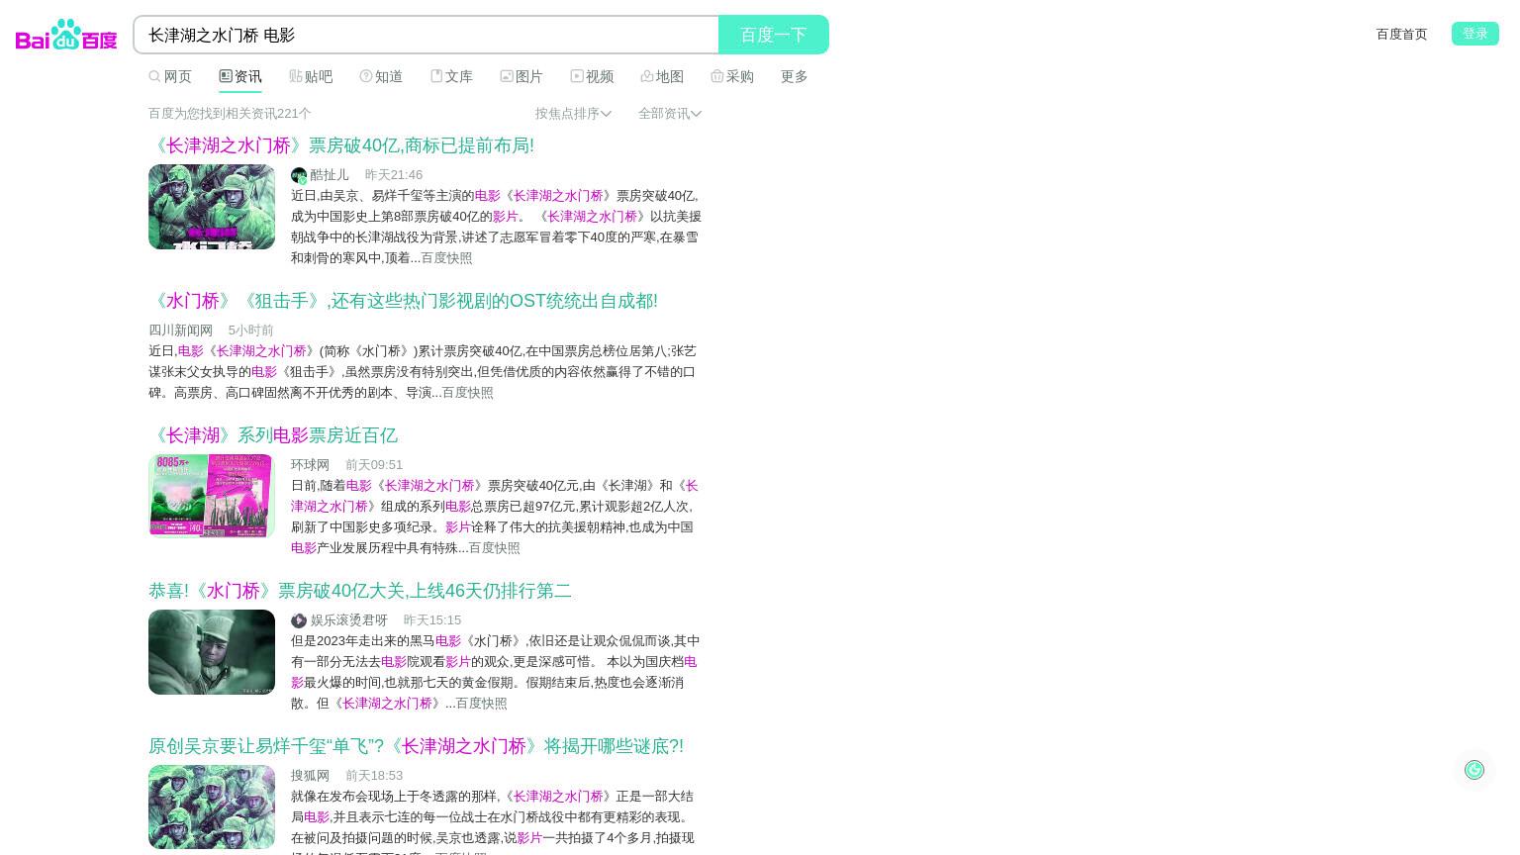This screenshot has width=1520, height=855.
Task: Click the 知道 question-mark icon
Action: [366, 76]
